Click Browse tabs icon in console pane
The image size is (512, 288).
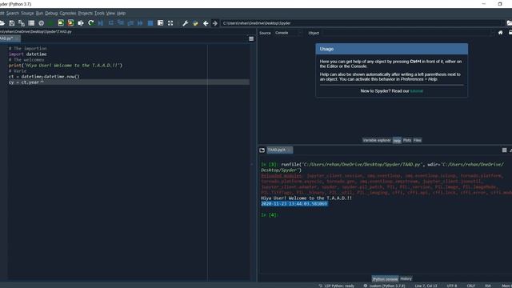coord(262,150)
